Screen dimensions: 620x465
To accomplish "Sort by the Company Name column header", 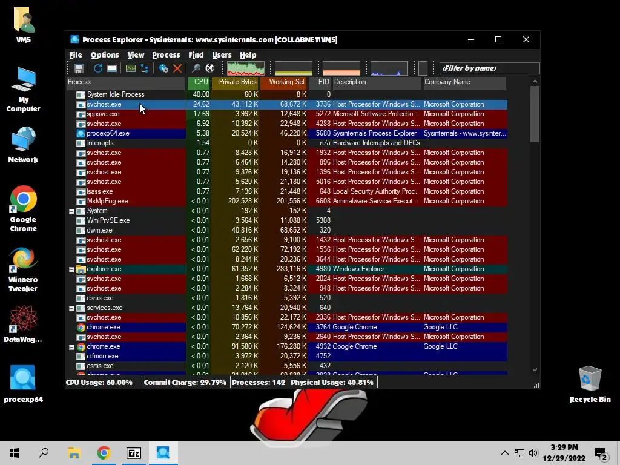I will 464,82.
